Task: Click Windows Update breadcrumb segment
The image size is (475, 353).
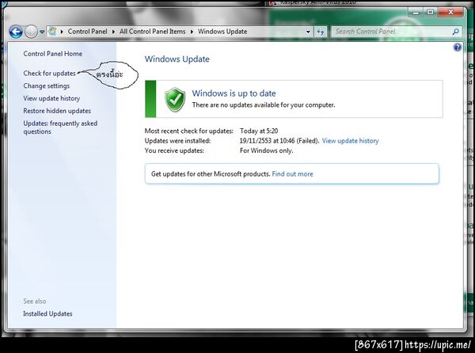Action: point(222,32)
